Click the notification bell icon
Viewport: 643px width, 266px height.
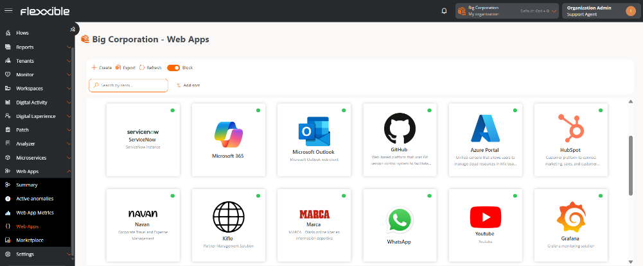click(x=444, y=11)
